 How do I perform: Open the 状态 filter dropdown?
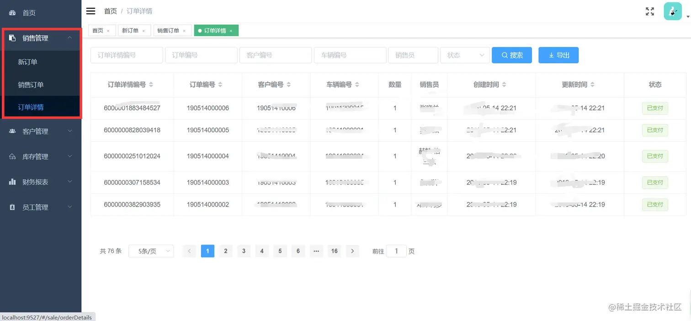465,55
